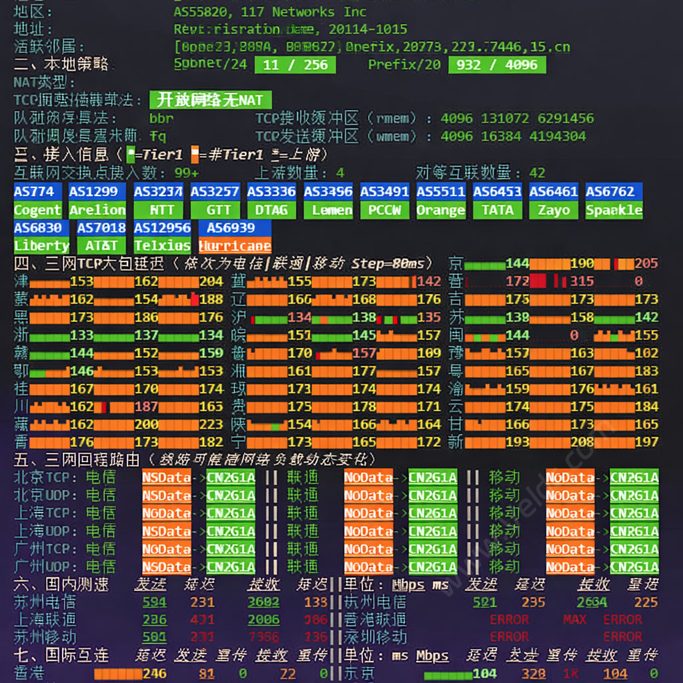Select the orange Hurricane label
This screenshot has height=683, width=683.
pos(235,245)
